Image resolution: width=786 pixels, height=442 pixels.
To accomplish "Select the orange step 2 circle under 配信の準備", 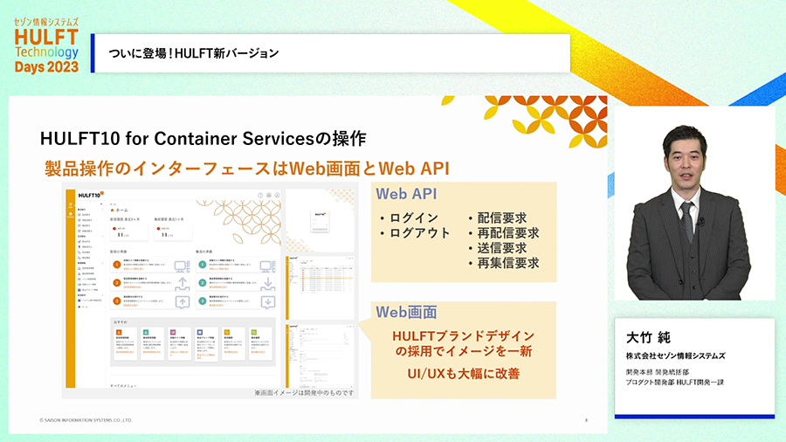I will click(x=116, y=282).
